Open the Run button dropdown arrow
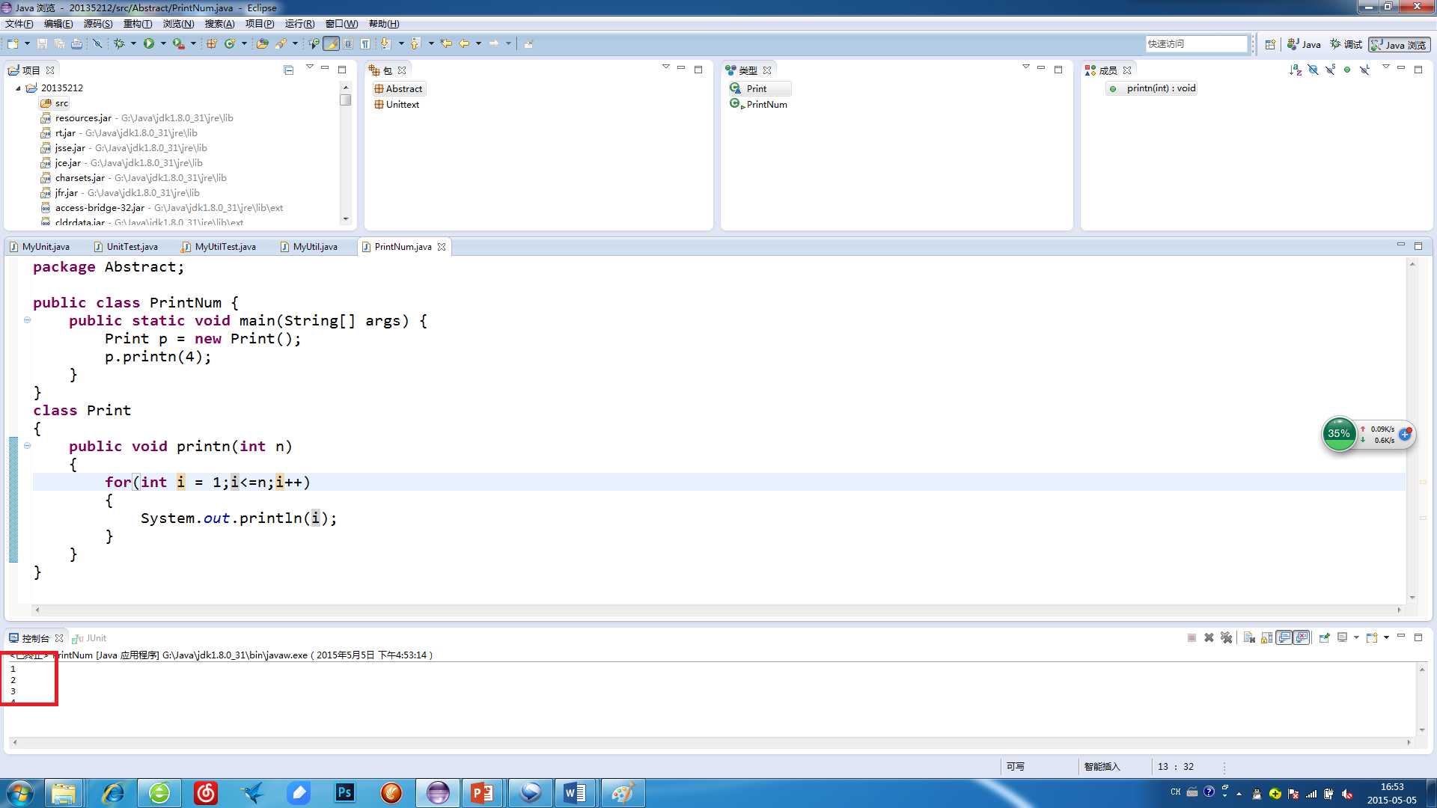The image size is (1437, 808). coord(163,44)
